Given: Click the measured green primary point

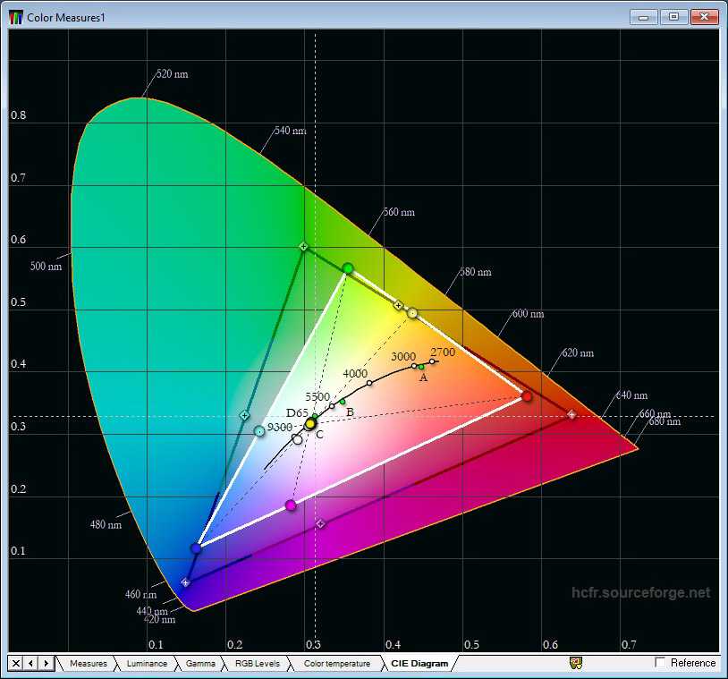Looking at the screenshot, I should point(348,268).
